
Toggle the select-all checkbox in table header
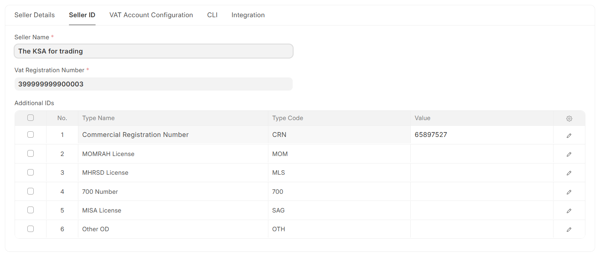(x=31, y=118)
